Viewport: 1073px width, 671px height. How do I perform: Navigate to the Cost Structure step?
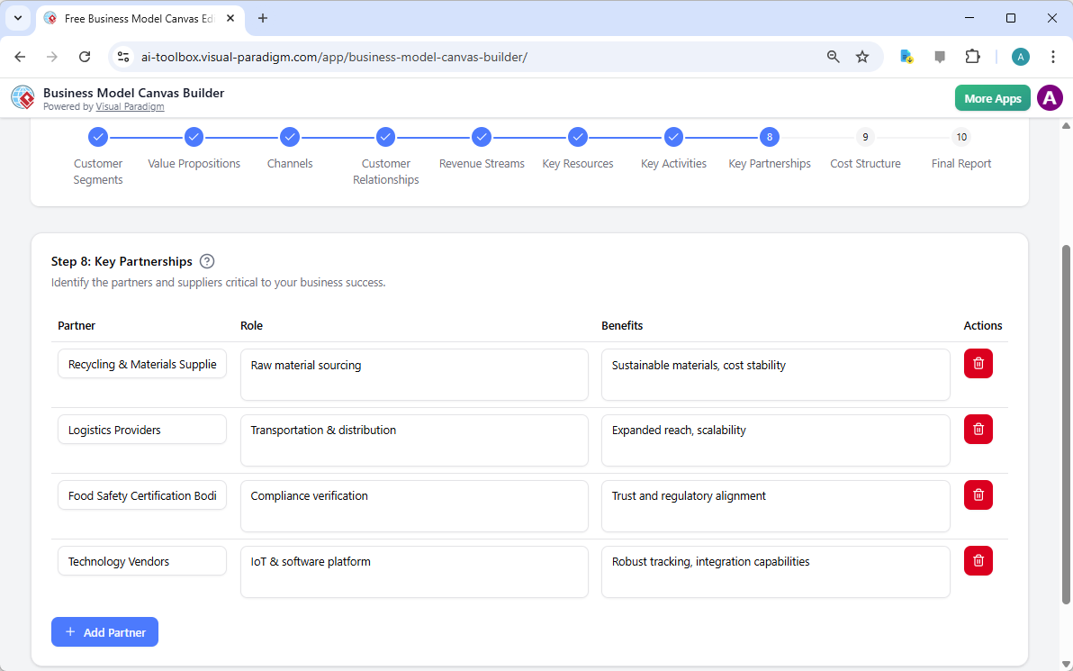pos(865,137)
